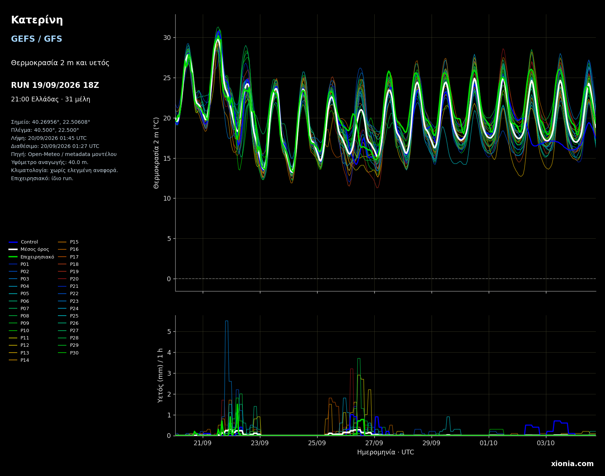Select the P14 legend entry
The height and width of the screenshot is (476, 605).
tap(19, 360)
